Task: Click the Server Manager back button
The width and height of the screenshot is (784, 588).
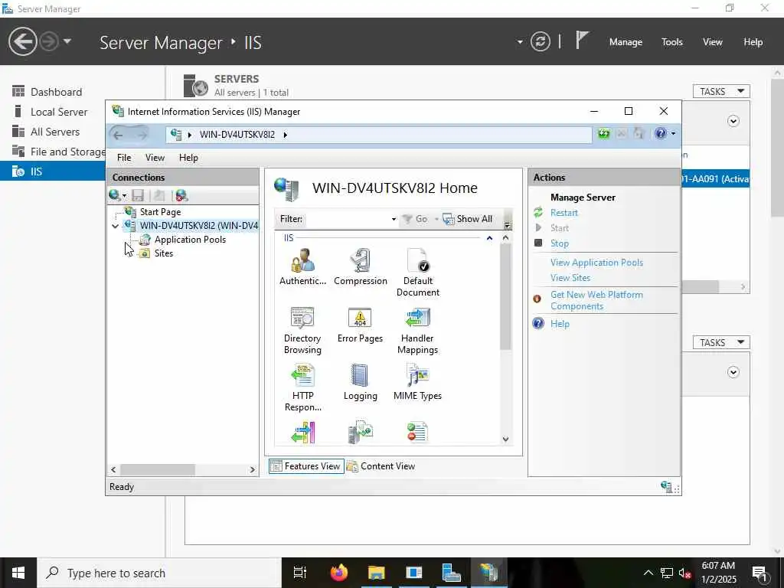Action: 22,41
